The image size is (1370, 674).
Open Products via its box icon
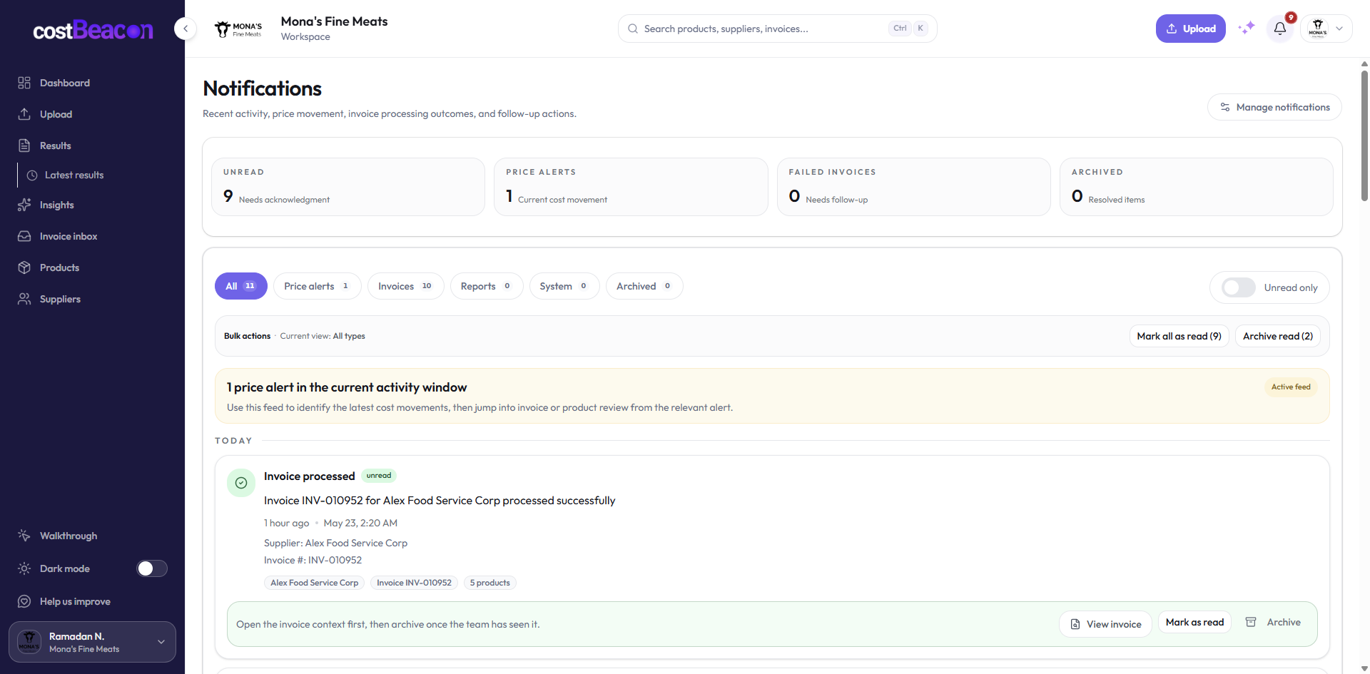click(x=24, y=267)
